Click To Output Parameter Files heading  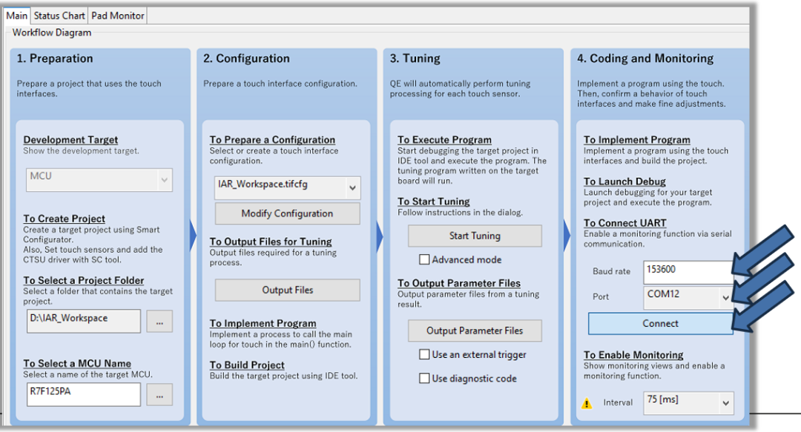[x=459, y=283]
